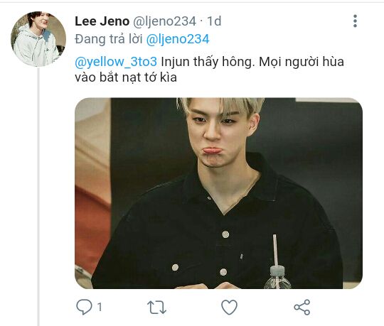The image size is (384, 326).
Task: Click the reply speech bubble icon
Action: point(84,307)
